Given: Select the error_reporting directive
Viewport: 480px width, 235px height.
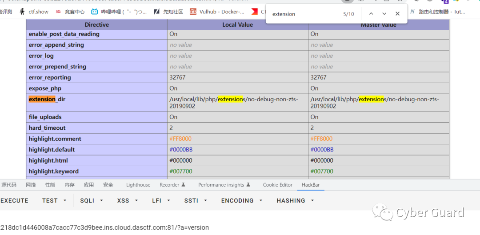Looking at the screenshot, I should (x=97, y=77).
